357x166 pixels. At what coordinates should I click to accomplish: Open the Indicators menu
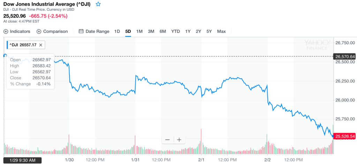pyautogui.click(x=17, y=31)
